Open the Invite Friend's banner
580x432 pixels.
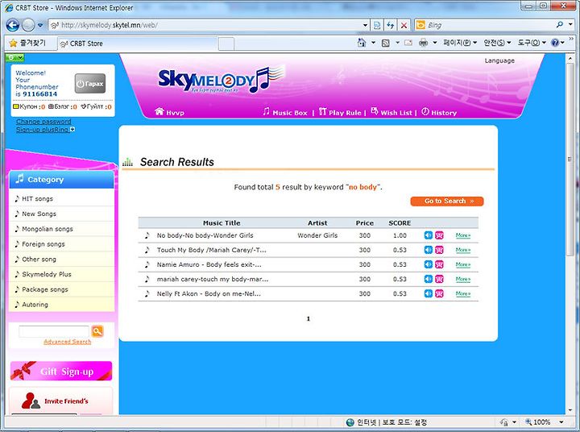click(x=61, y=401)
